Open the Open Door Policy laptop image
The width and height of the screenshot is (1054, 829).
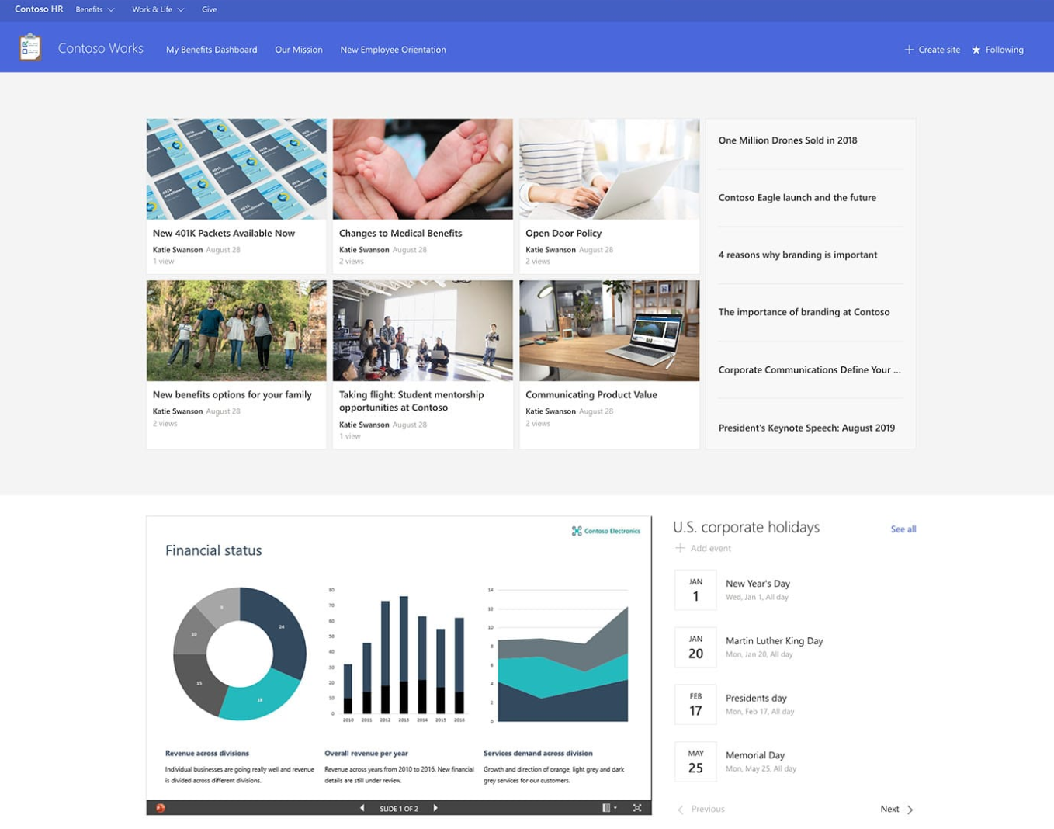tap(609, 169)
